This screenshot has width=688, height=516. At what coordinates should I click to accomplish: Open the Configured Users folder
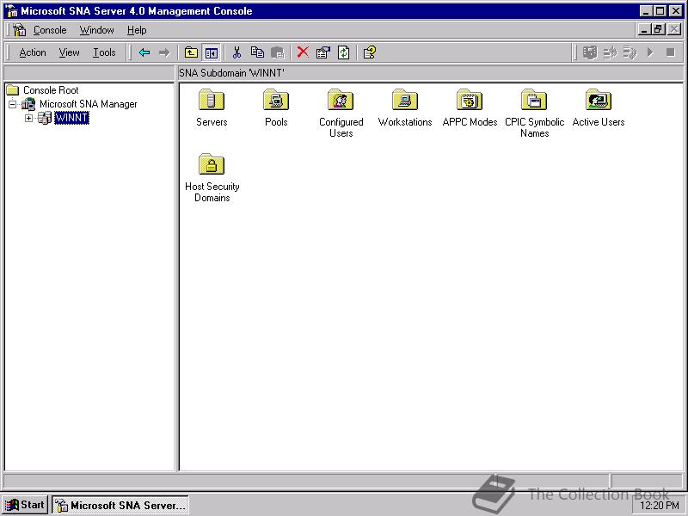pyautogui.click(x=341, y=100)
